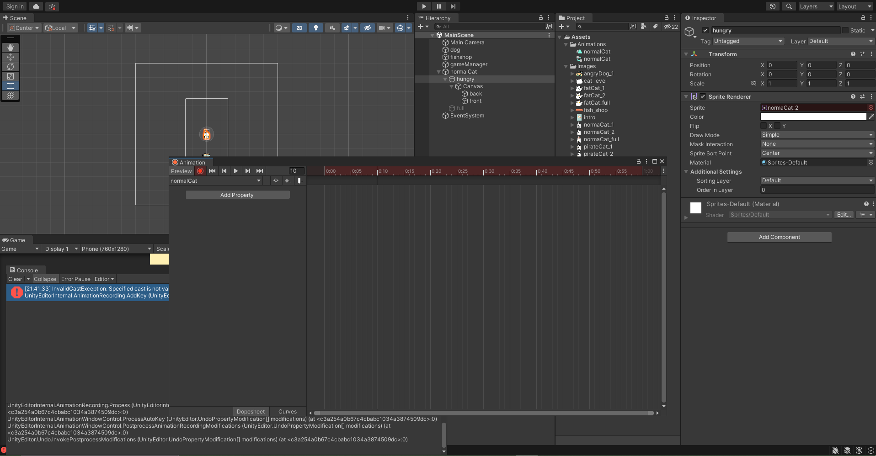Viewport: 876px width, 456px height.
Task: Click the Add Component button
Action: 780,237
